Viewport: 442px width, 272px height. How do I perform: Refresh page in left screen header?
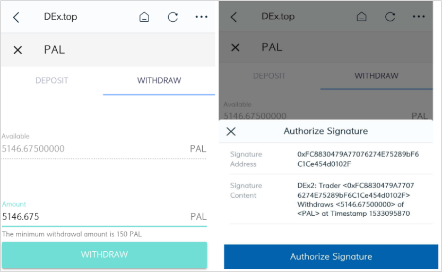[x=173, y=17]
